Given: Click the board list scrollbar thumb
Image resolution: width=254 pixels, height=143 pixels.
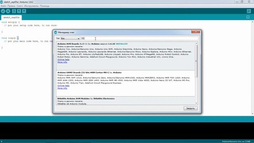Looking at the screenshot, I should point(196,61).
